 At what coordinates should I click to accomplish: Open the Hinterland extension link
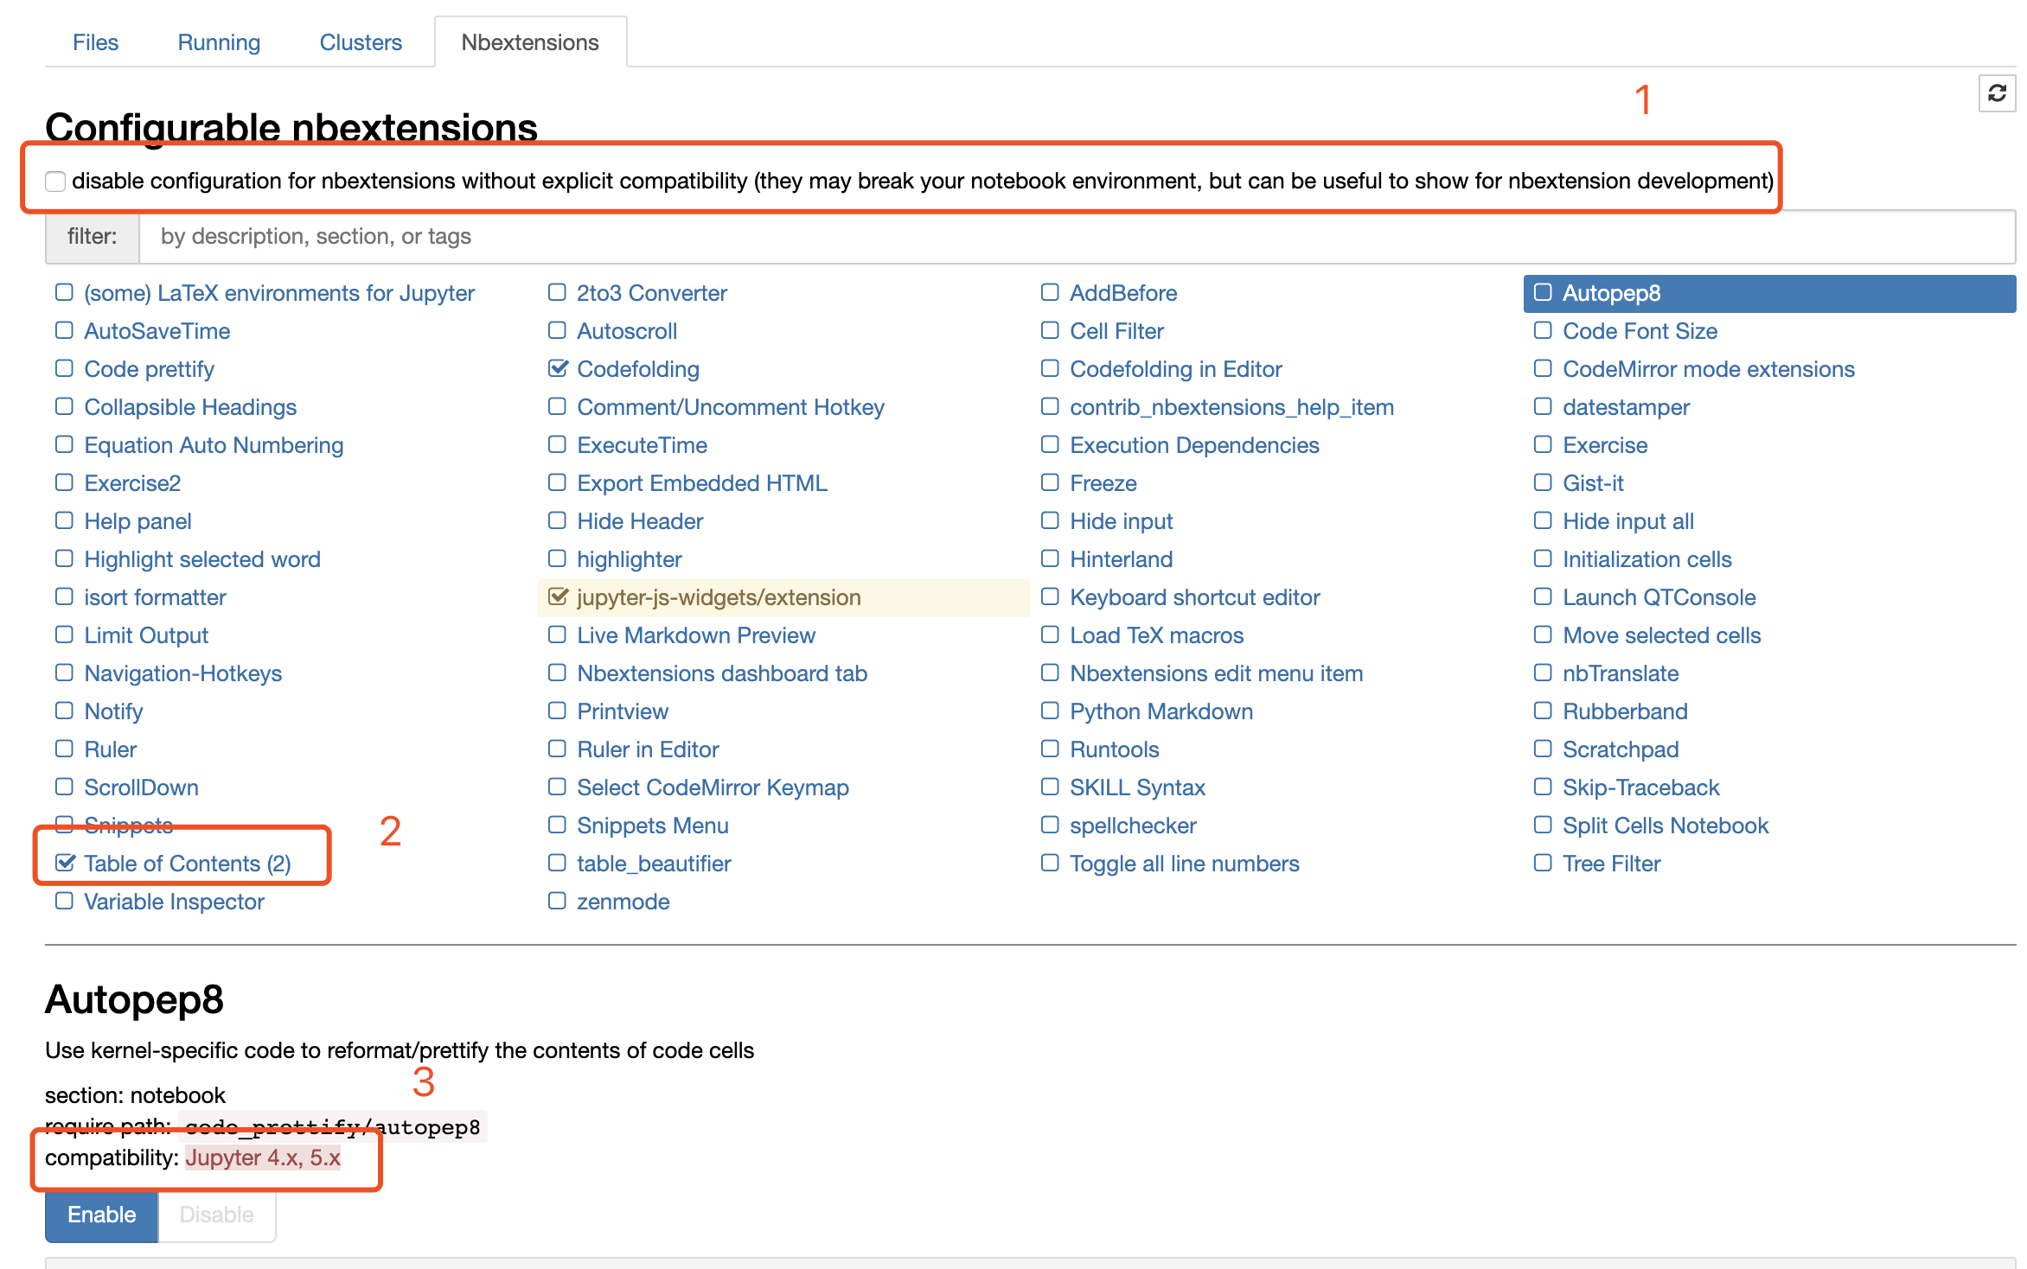coord(1121,559)
